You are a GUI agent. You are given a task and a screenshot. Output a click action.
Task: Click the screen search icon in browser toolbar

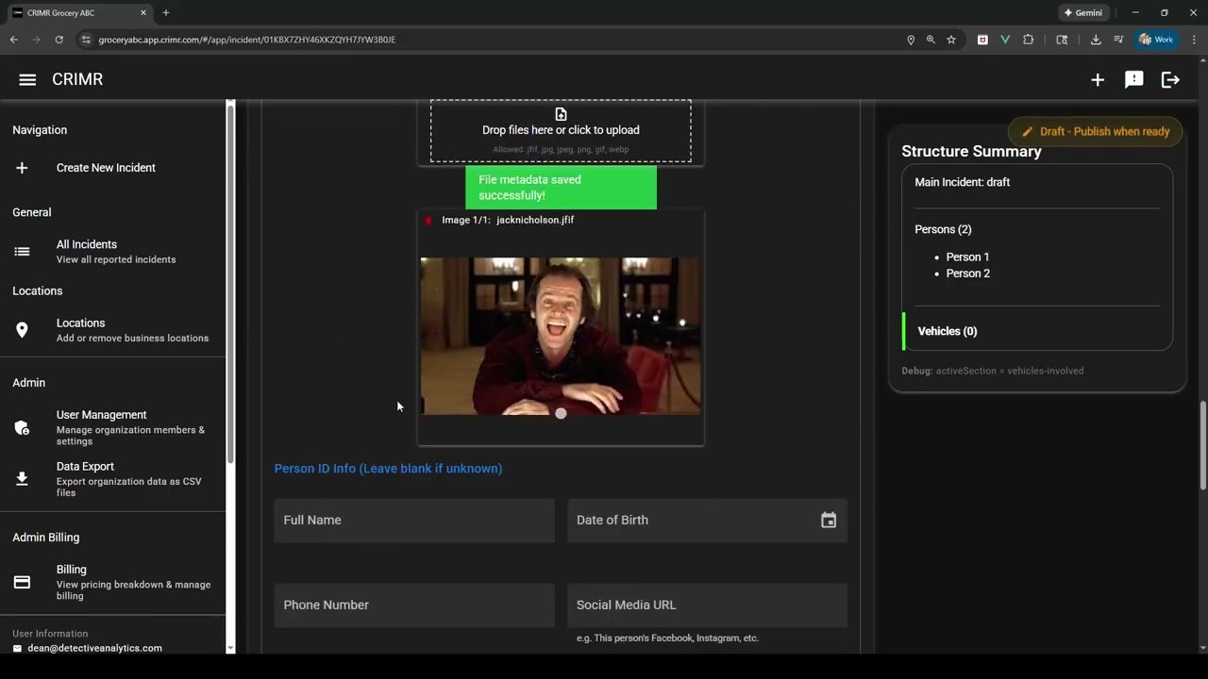tap(1062, 40)
